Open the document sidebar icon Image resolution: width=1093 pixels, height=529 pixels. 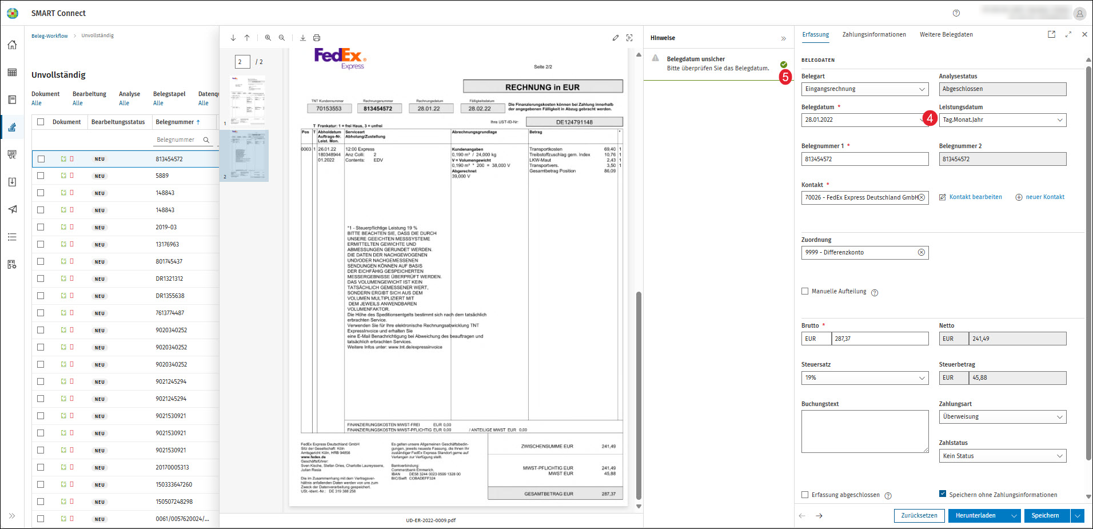coord(12,100)
